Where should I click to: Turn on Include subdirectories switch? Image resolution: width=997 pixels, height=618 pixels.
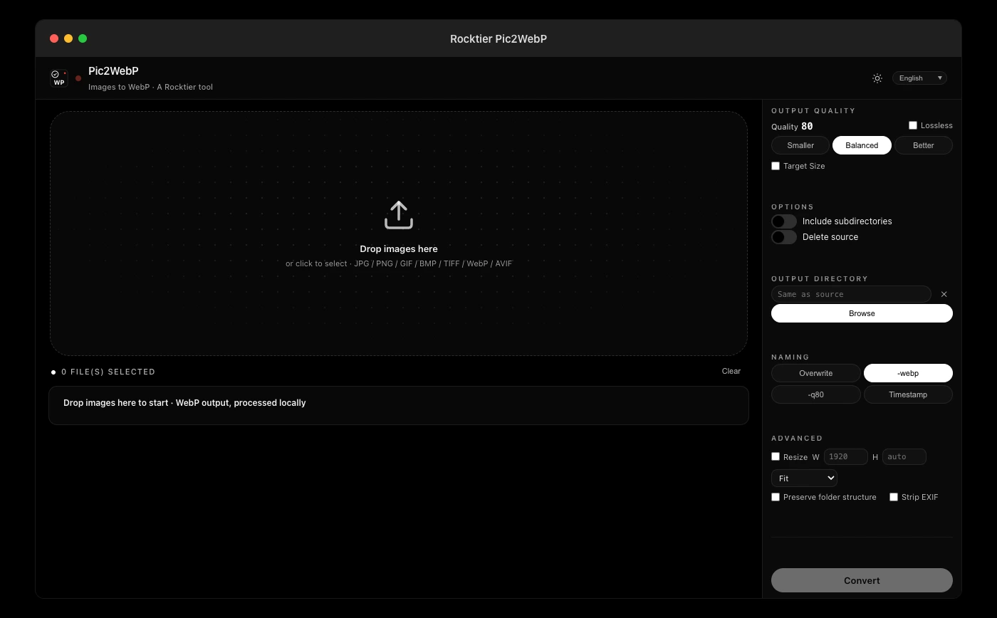point(784,221)
